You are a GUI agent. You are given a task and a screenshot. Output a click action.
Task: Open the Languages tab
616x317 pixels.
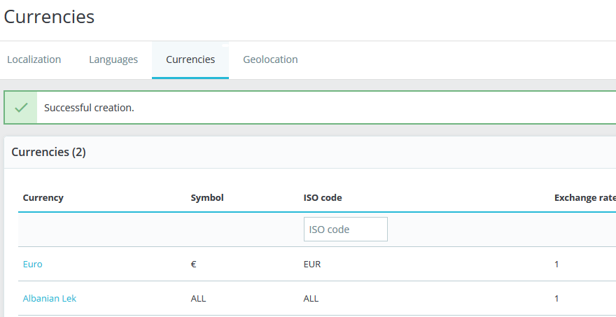pos(113,59)
